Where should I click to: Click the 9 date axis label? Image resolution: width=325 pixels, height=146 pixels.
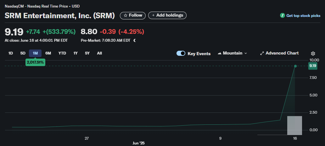220,138
